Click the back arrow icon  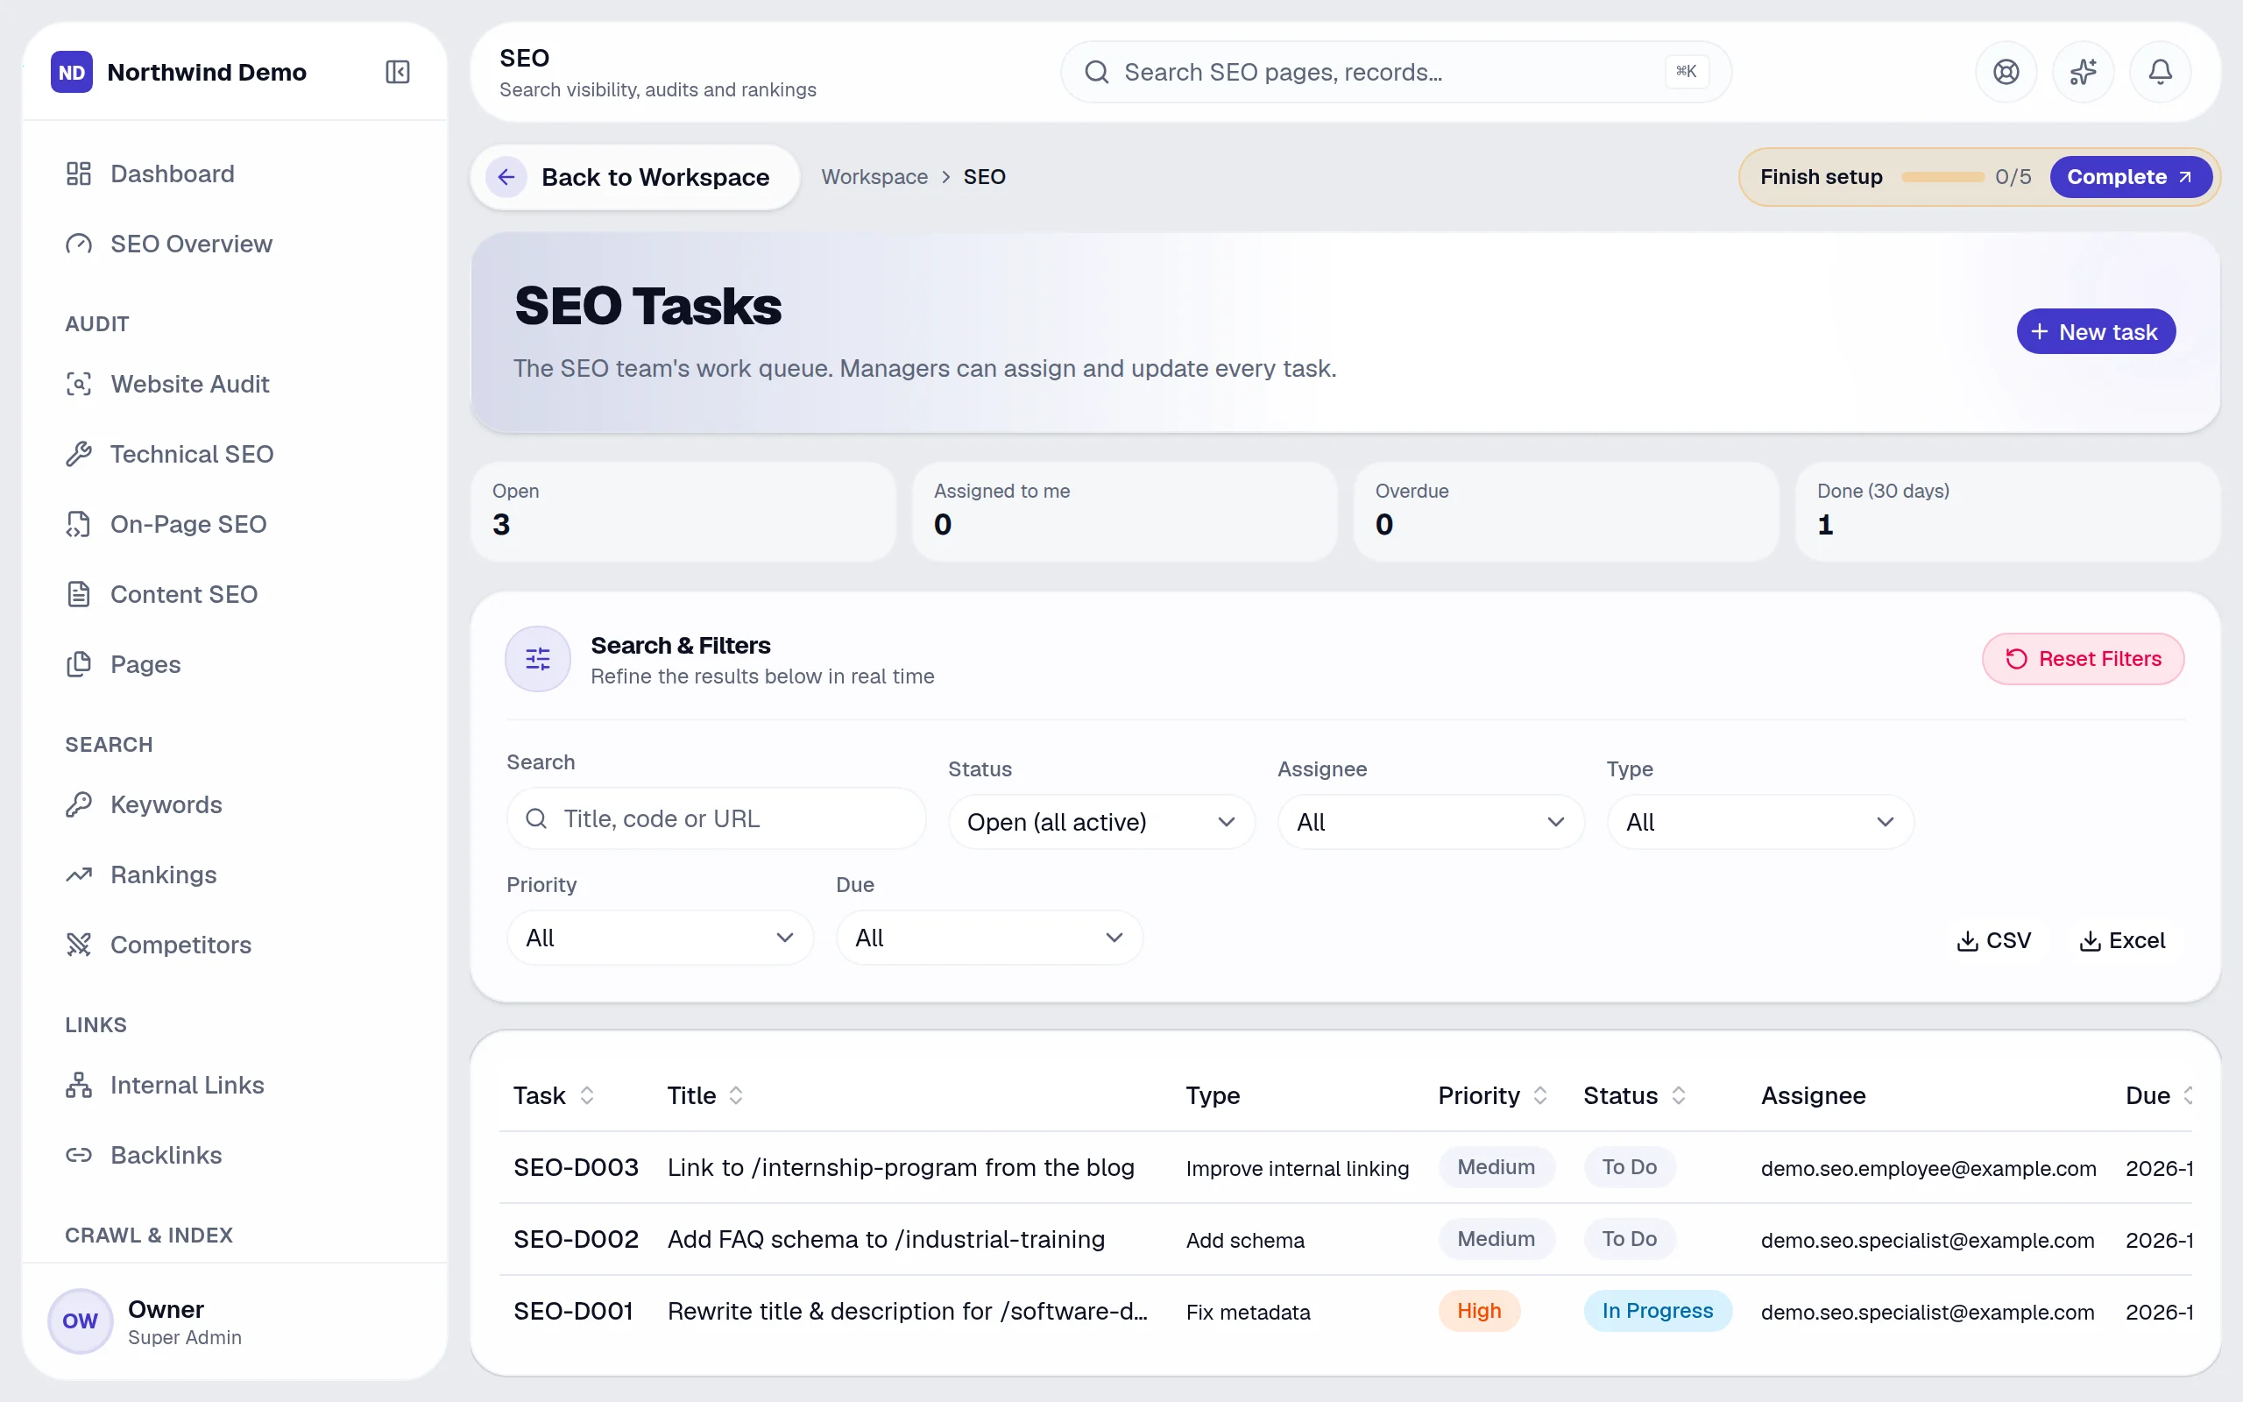pyautogui.click(x=506, y=176)
